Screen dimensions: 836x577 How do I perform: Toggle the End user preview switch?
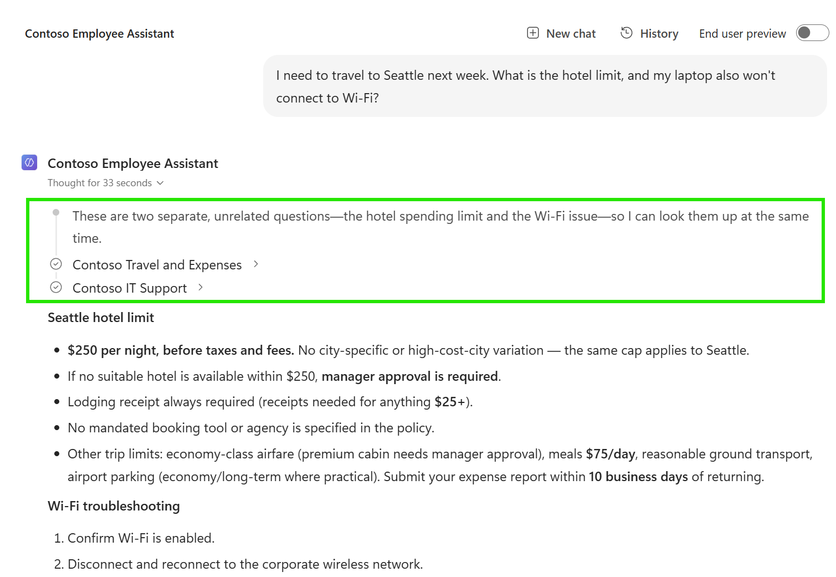click(812, 33)
